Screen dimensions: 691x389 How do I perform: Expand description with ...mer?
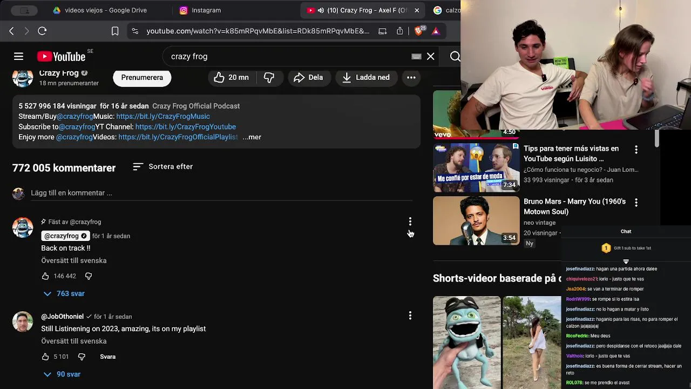point(252,137)
